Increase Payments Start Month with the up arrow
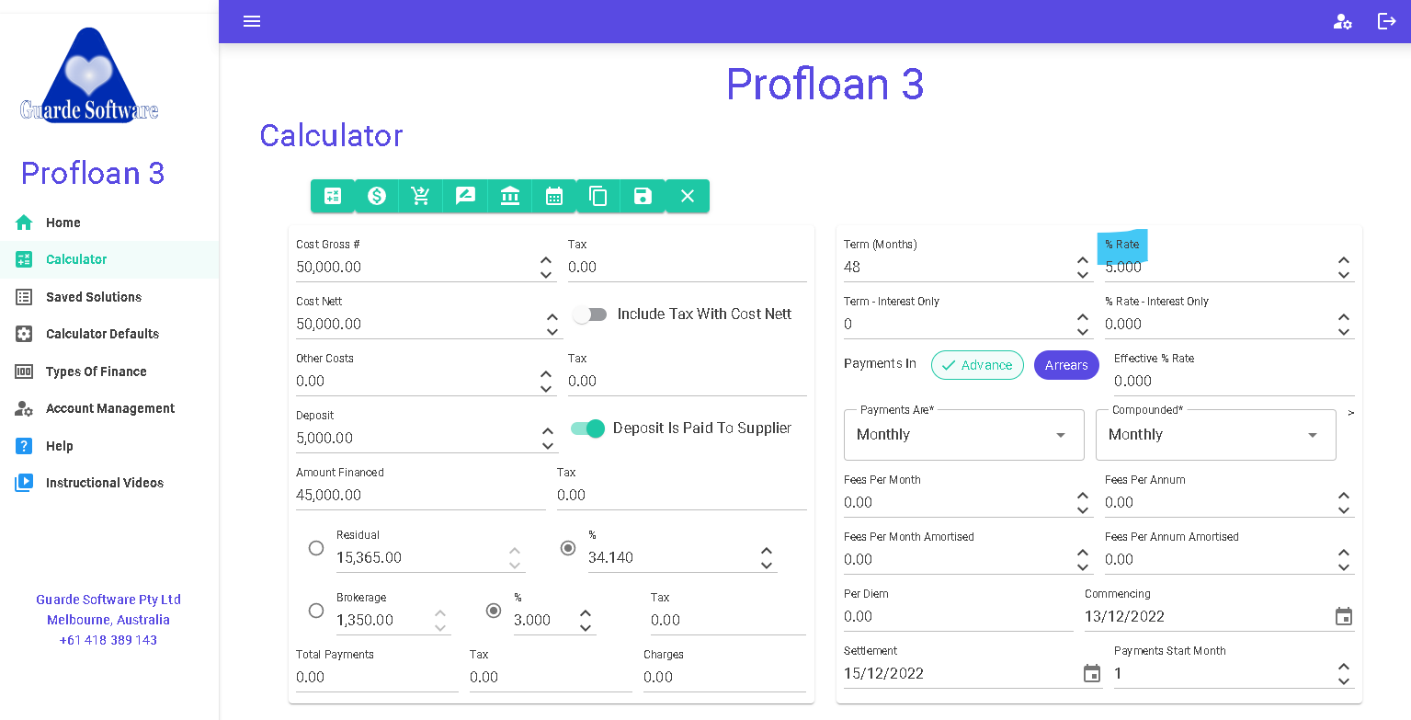Screen dimensions: 1411x720 (x=1344, y=667)
